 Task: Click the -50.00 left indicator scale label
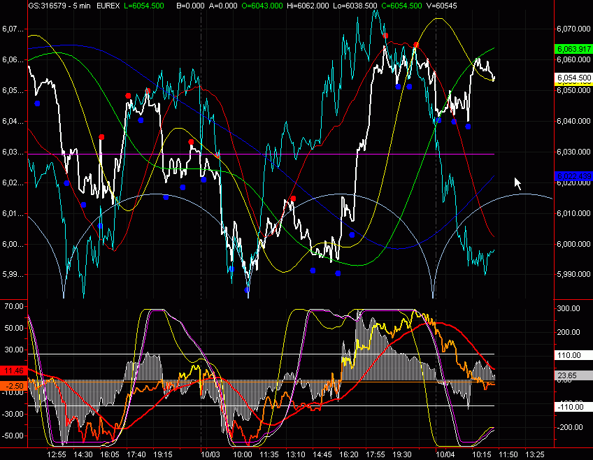(x=13, y=436)
